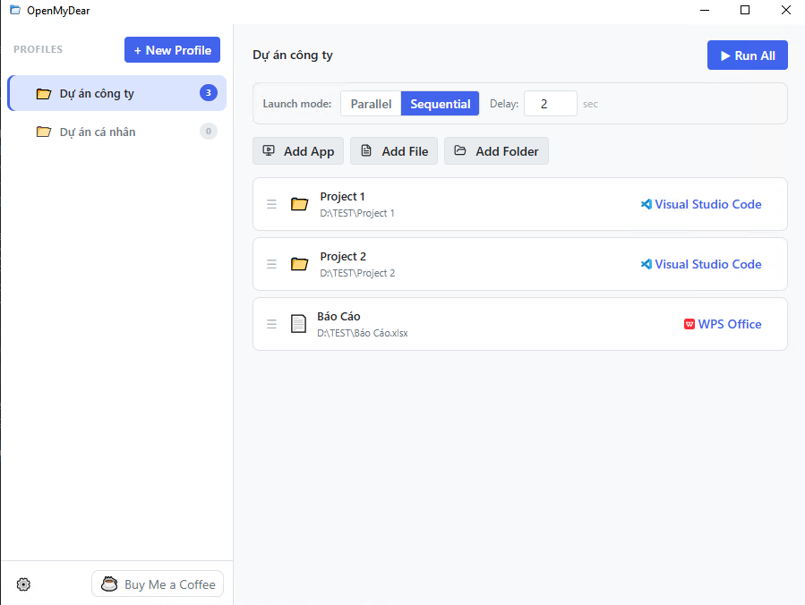Open the Buy Me a Coffee link
Viewport: 805px width, 605px height.
[x=158, y=584]
